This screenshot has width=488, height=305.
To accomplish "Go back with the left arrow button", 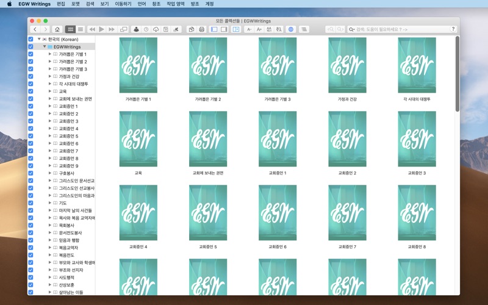I will coord(35,29).
